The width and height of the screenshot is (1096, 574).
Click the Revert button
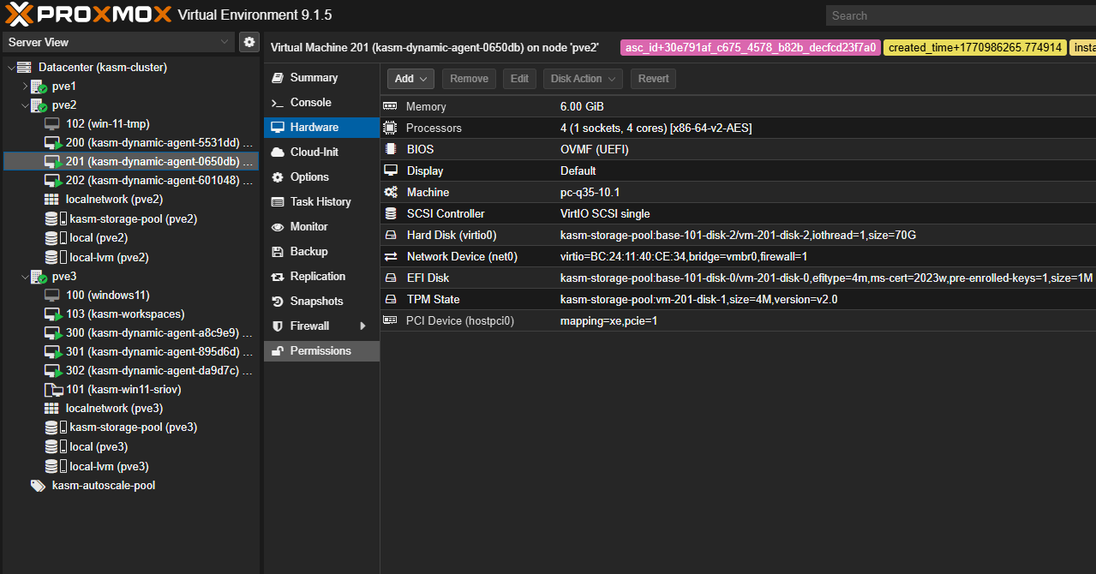click(x=653, y=79)
